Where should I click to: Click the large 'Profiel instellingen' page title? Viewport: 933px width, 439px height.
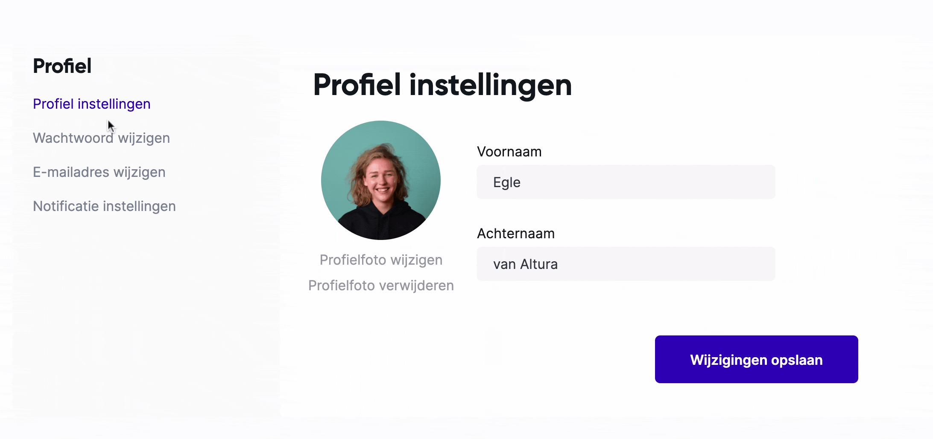[442, 85]
